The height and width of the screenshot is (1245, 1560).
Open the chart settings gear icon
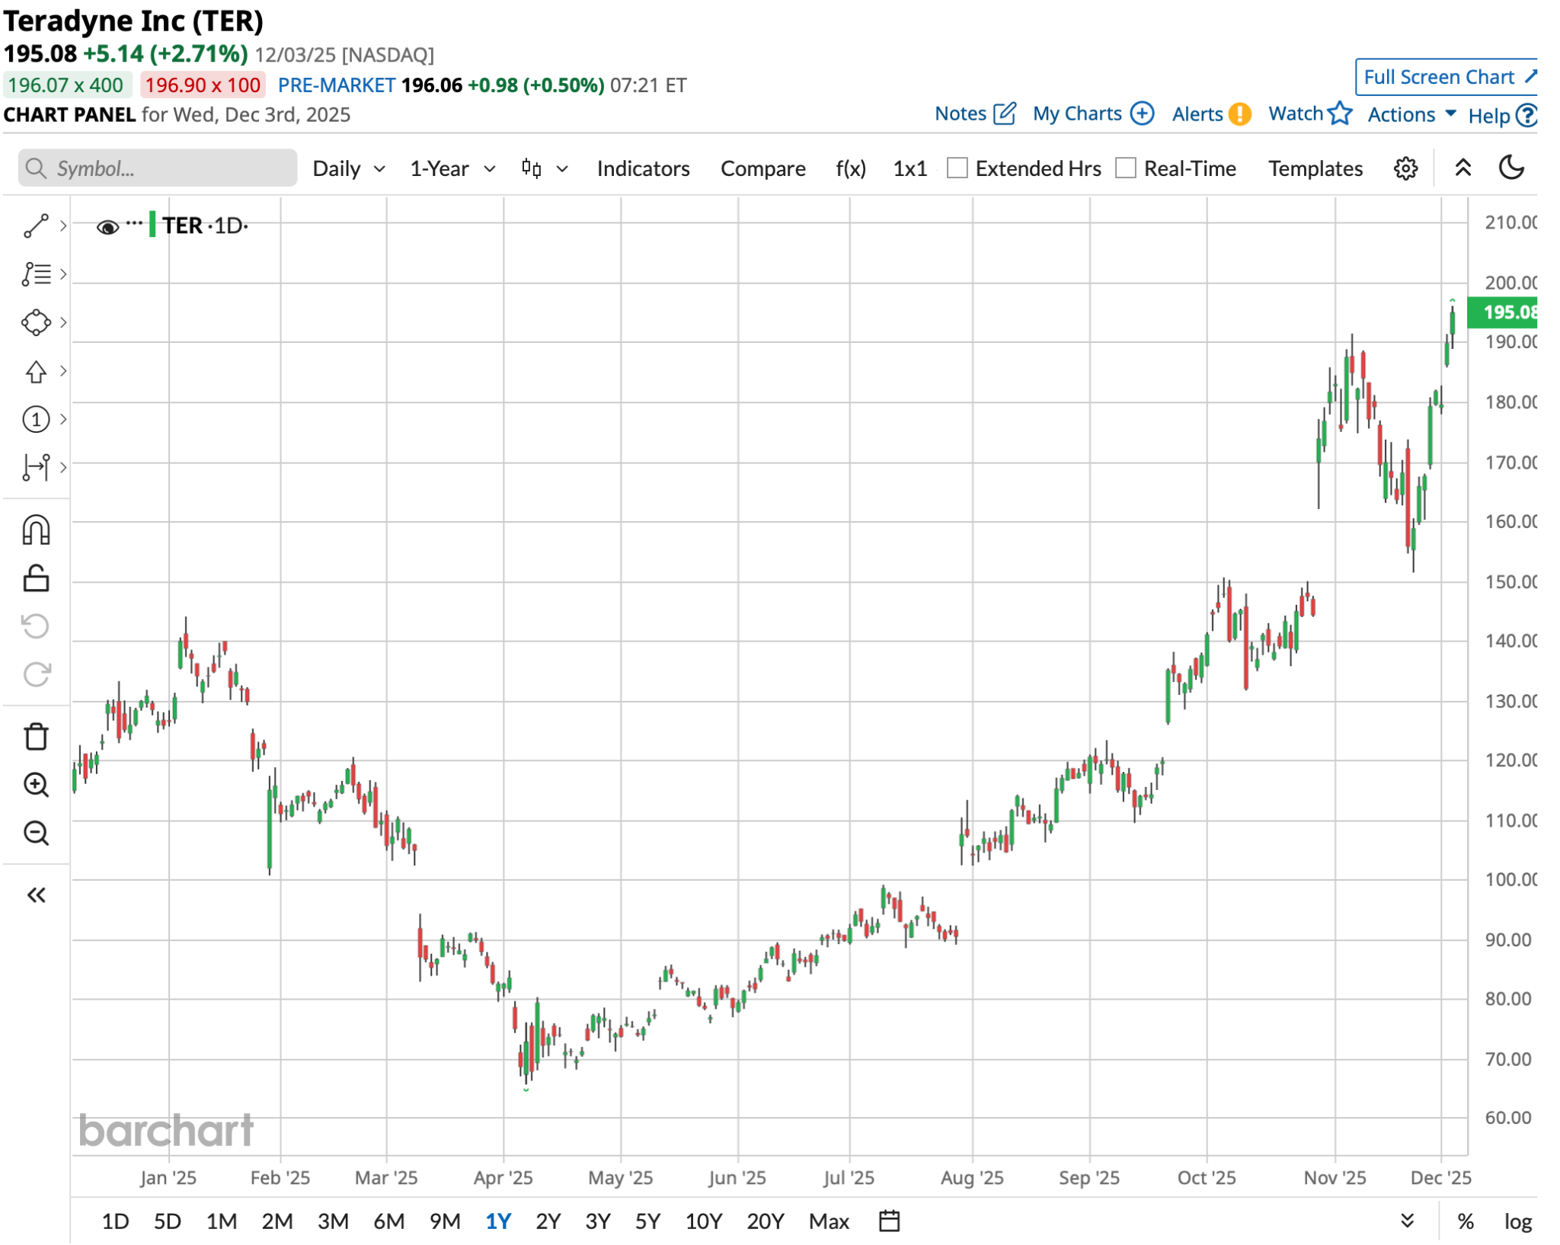click(1405, 168)
